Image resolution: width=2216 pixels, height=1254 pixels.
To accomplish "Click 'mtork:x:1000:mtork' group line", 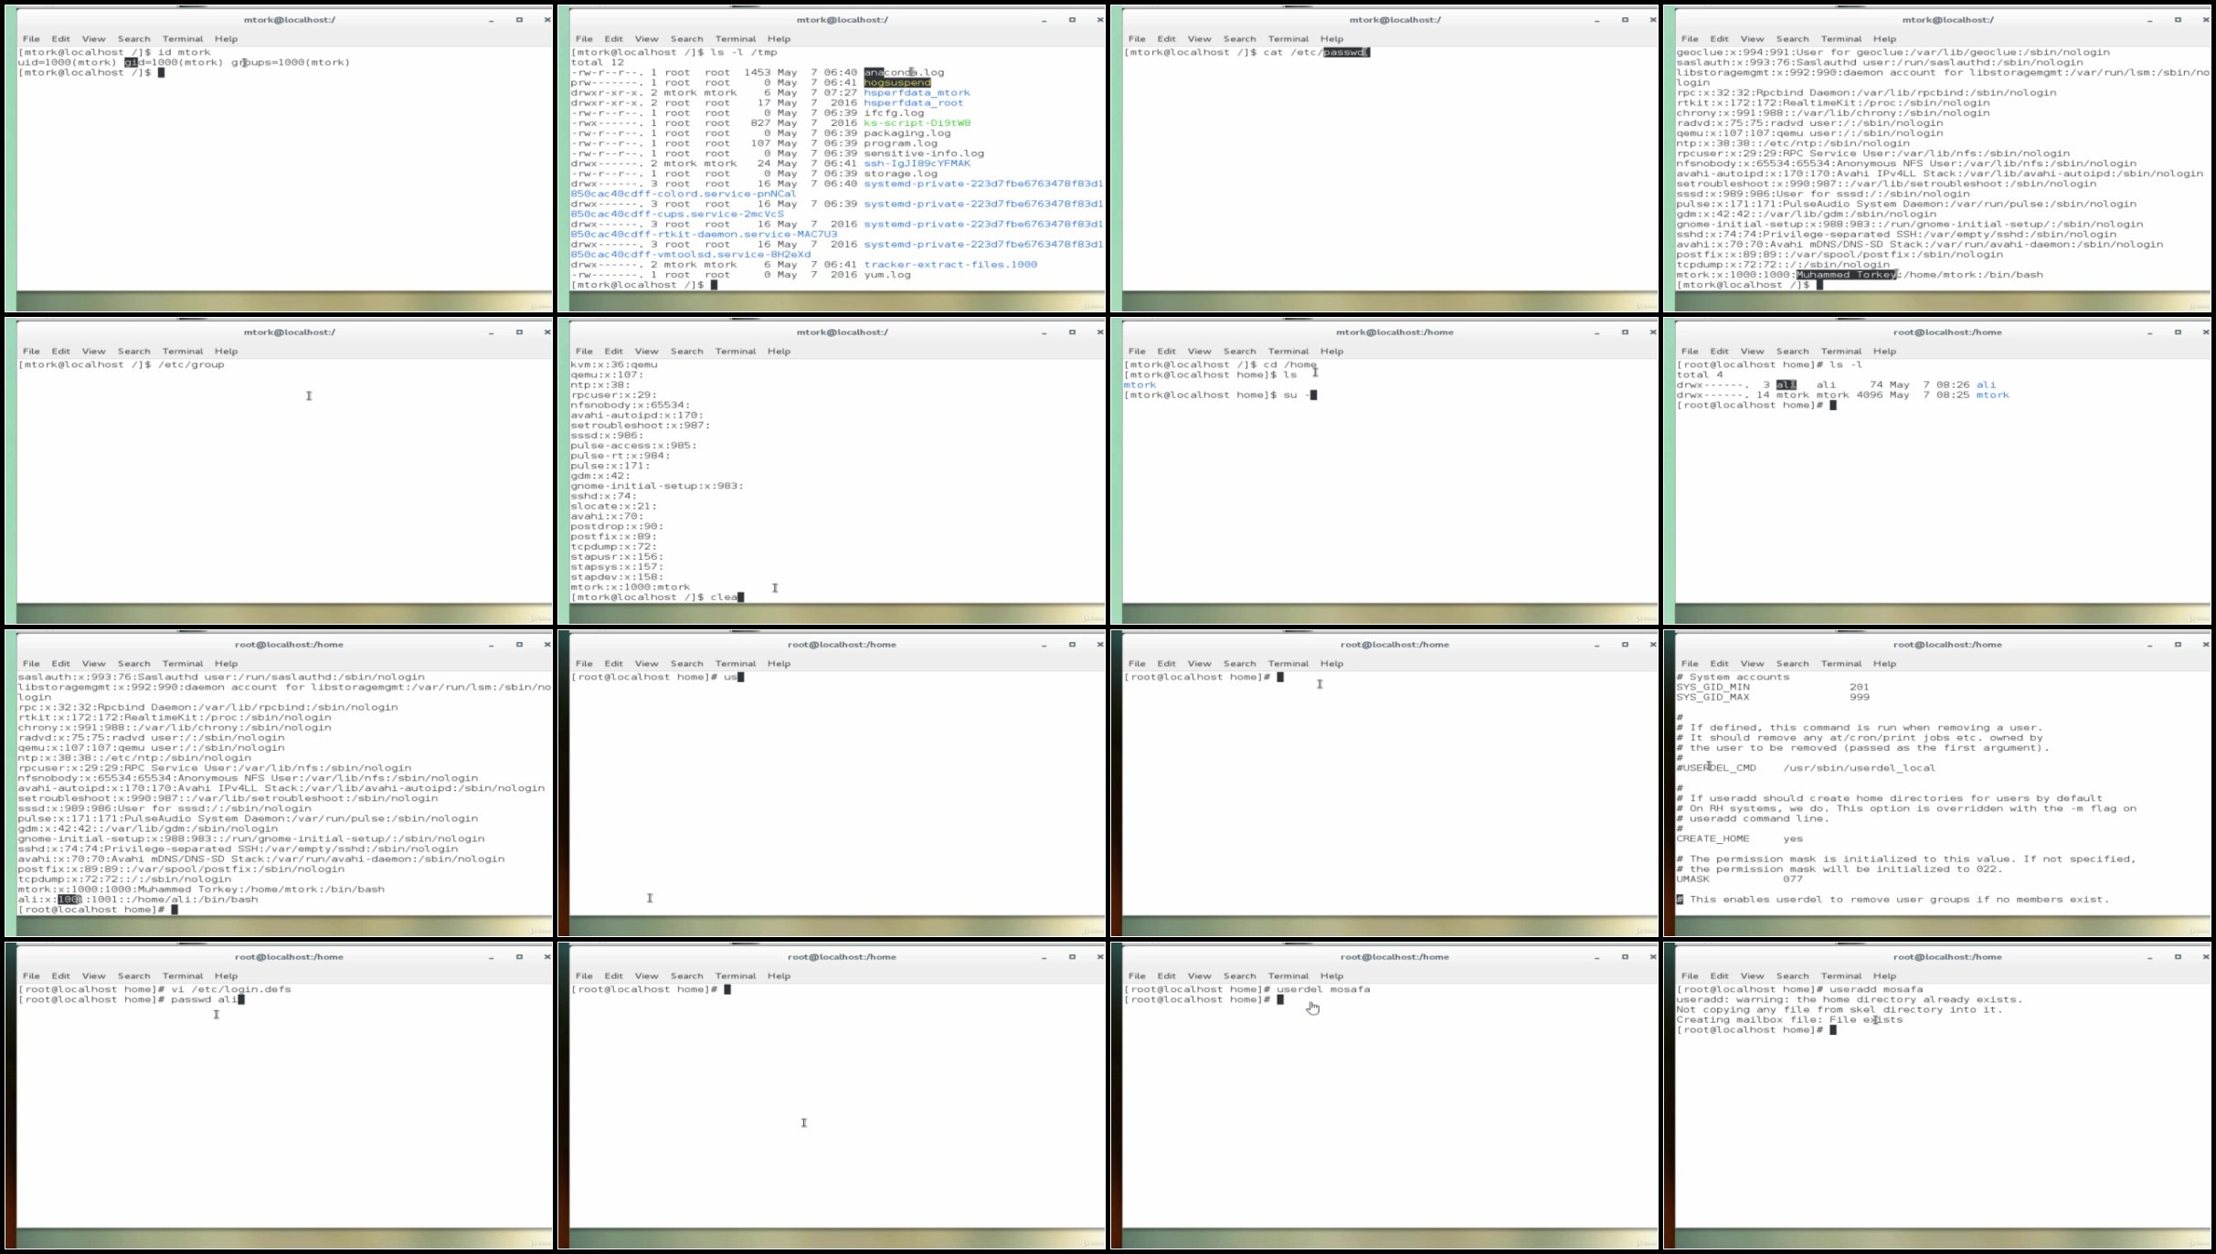I will click(x=631, y=586).
